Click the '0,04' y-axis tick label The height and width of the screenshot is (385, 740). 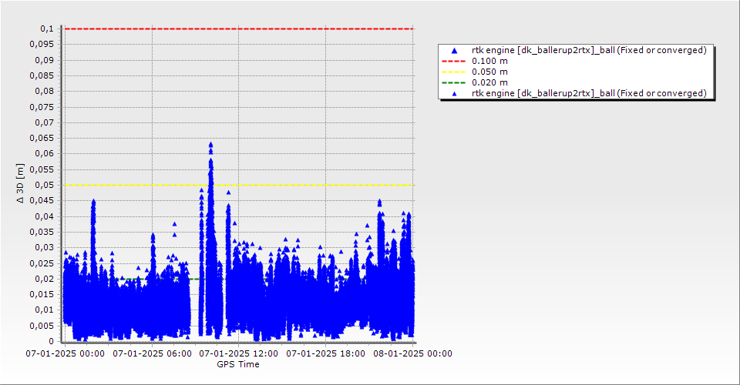[x=45, y=216]
